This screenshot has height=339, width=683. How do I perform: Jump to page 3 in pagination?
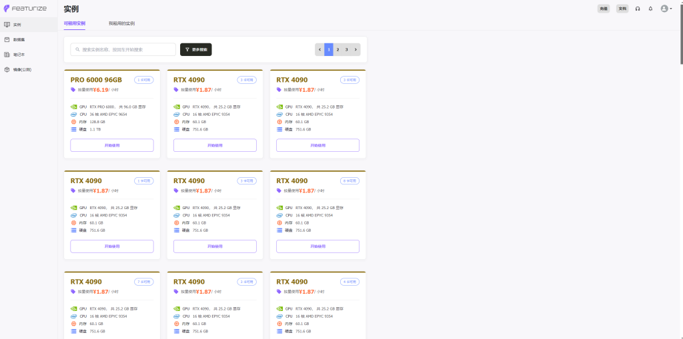(x=346, y=49)
